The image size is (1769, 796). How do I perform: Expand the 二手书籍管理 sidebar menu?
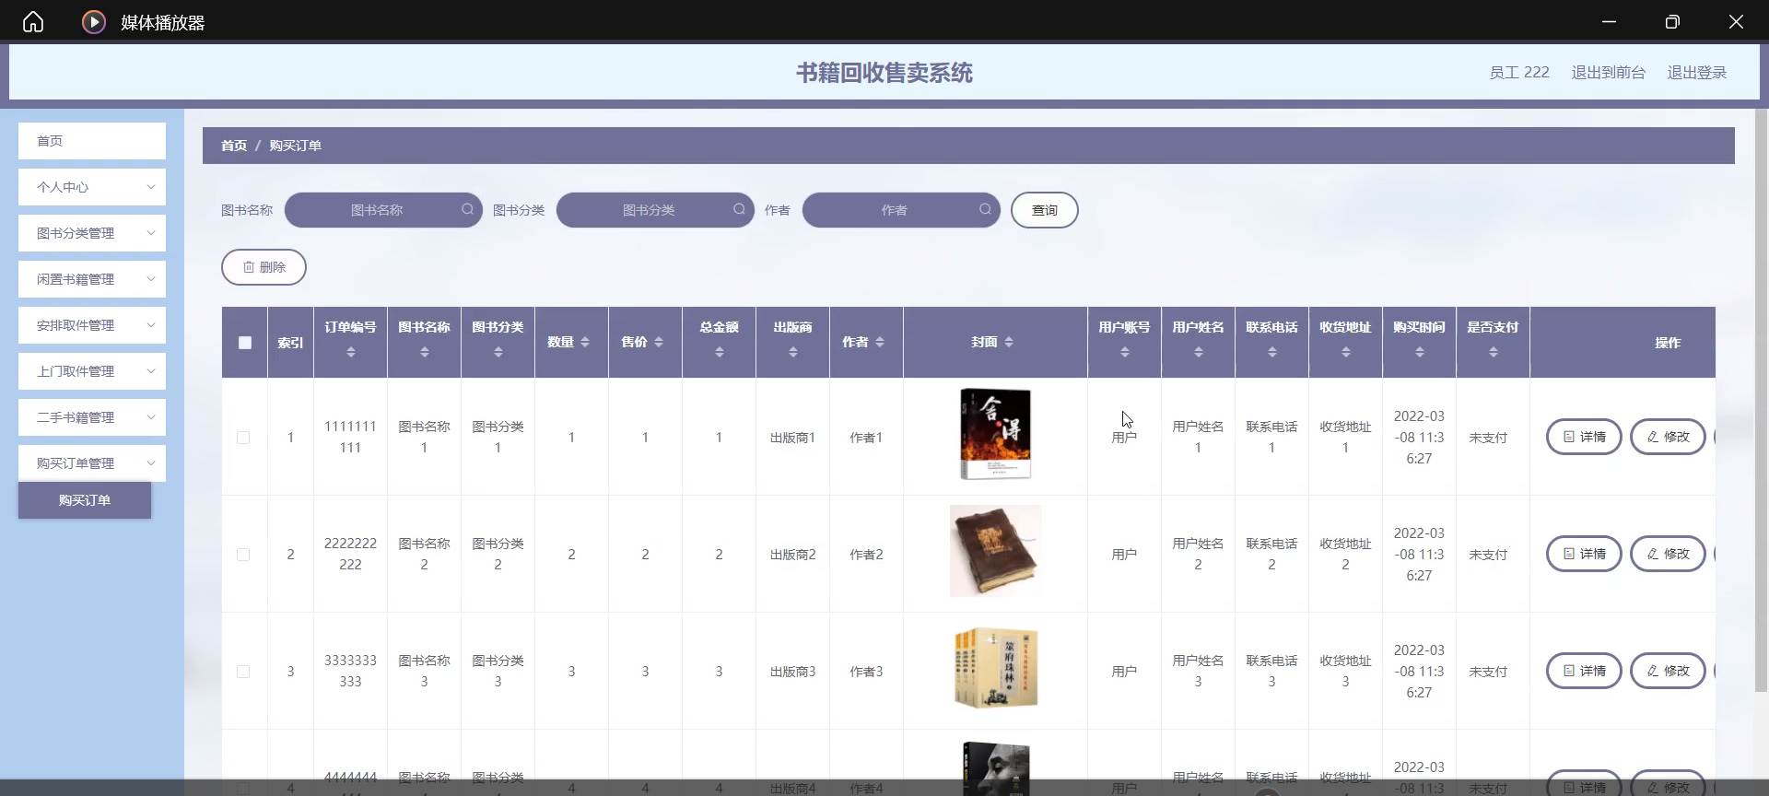92,417
